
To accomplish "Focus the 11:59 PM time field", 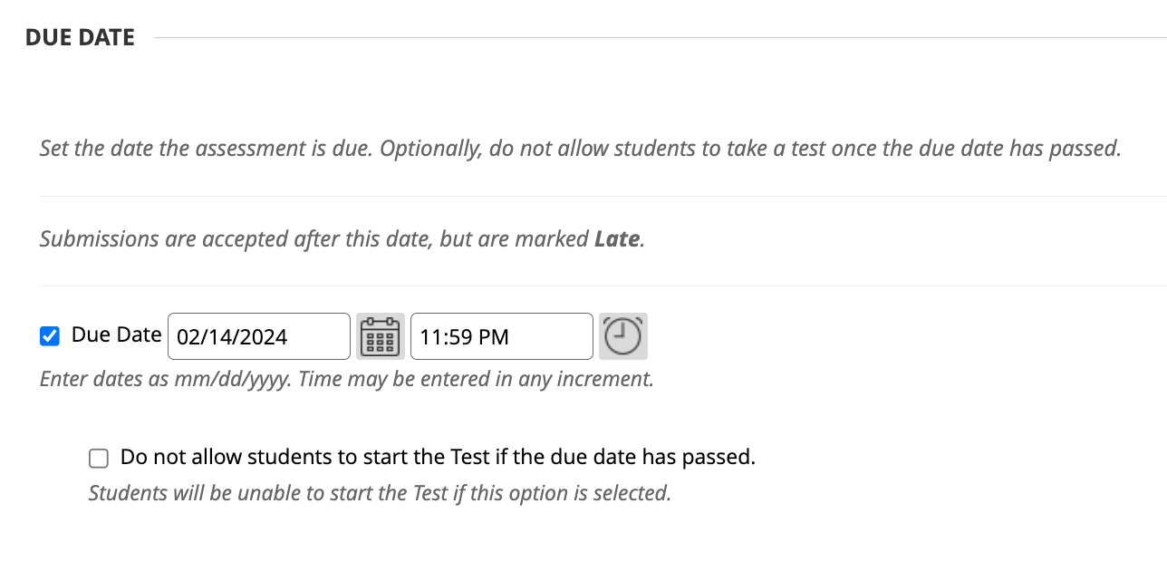I will 501,336.
